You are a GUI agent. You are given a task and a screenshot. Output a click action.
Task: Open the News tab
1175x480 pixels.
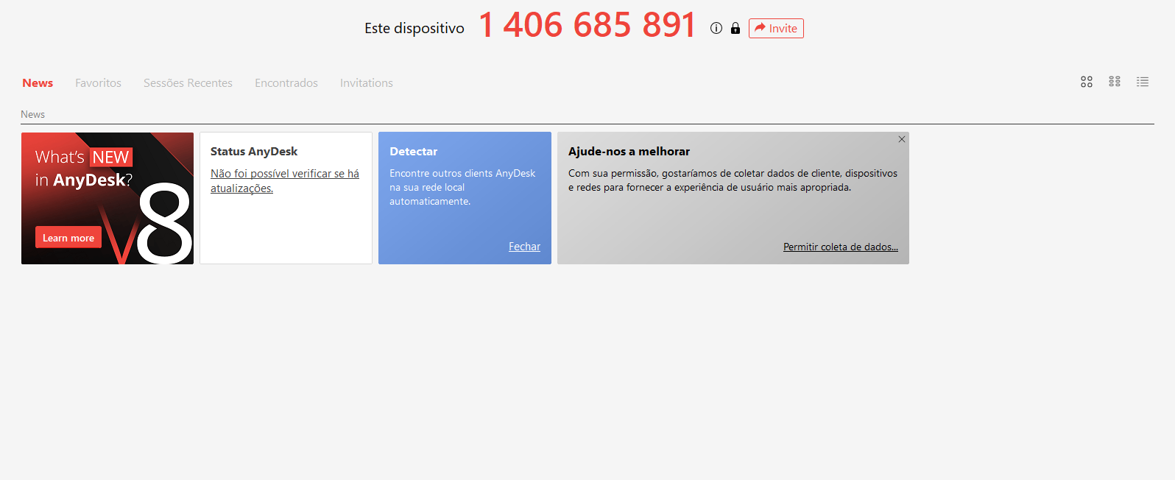pyautogui.click(x=38, y=83)
